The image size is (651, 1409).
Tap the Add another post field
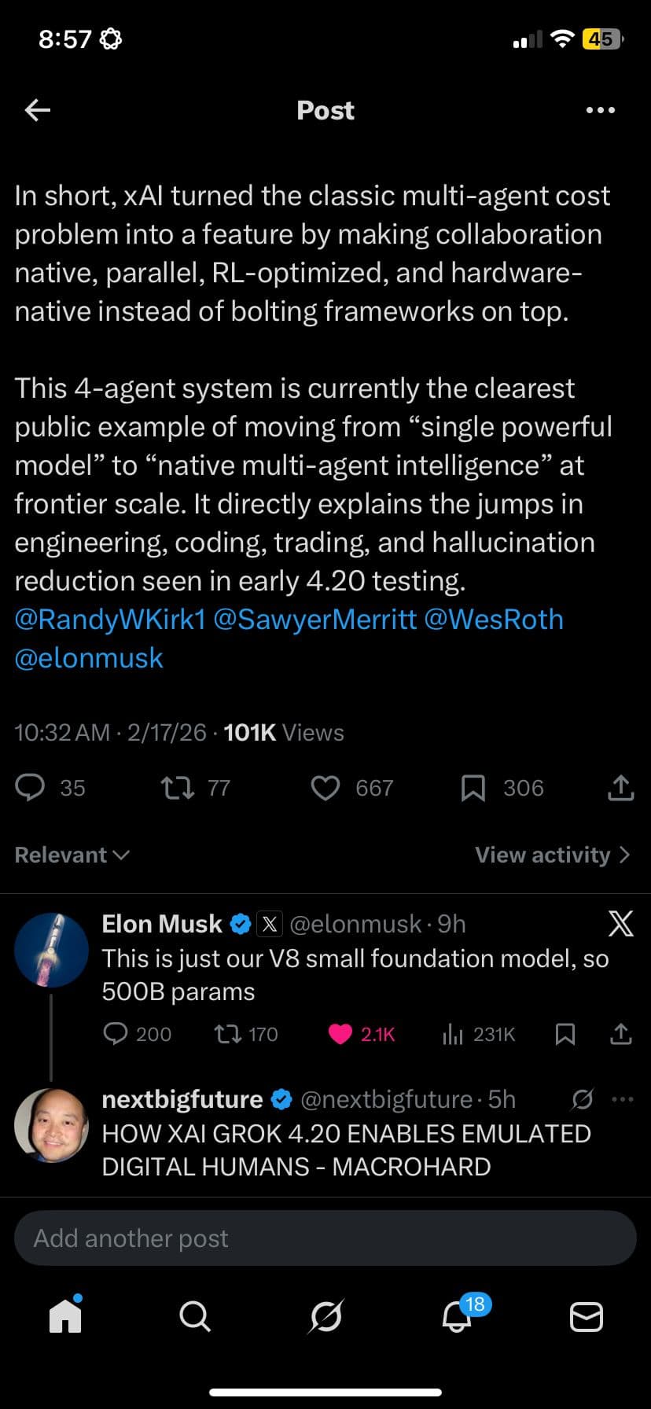point(325,1238)
